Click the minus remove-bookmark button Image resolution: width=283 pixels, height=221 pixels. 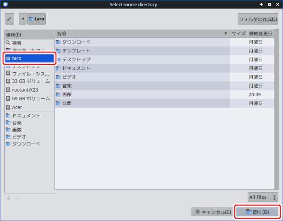(17, 198)
